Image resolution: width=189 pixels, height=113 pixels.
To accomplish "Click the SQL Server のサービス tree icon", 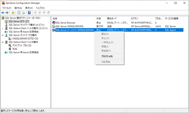I will 6,22.
